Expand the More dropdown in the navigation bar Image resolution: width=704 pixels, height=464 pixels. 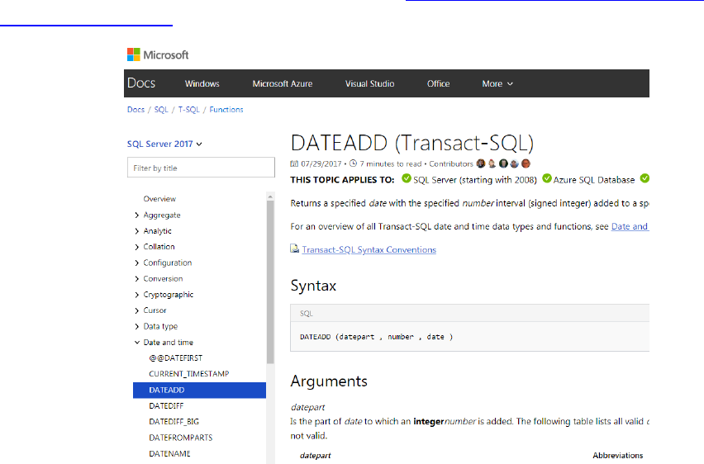[x=497, y=83]
